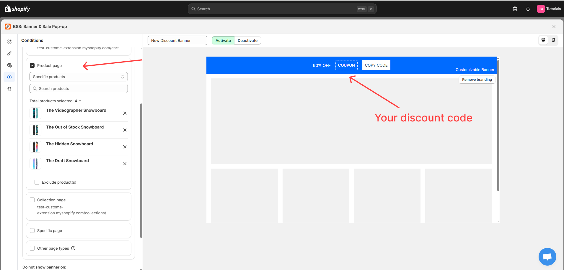The width and height of the screenshot is (564, 270).
Task: Click the Activate button
Action: [223, 40]
